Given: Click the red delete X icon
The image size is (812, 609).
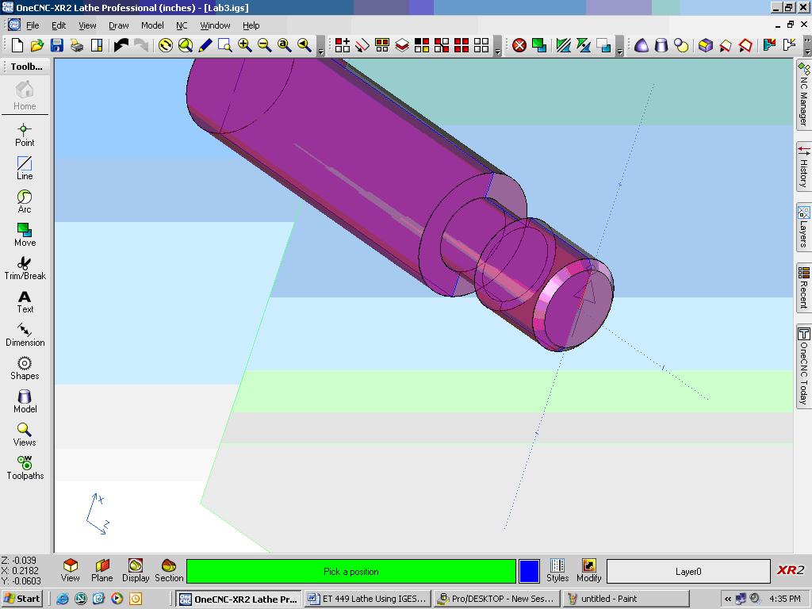Looking at the screenshot, I should (519, 45).
